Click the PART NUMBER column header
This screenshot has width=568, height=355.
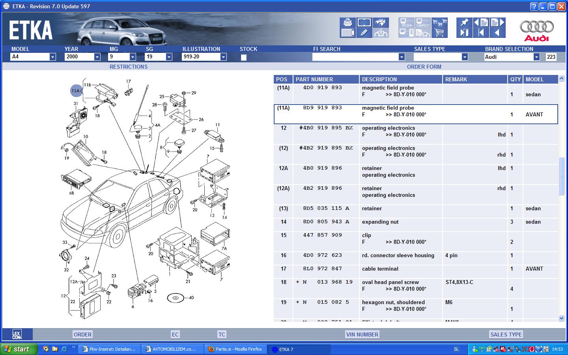pyautogui.click(x=326, y=79)
